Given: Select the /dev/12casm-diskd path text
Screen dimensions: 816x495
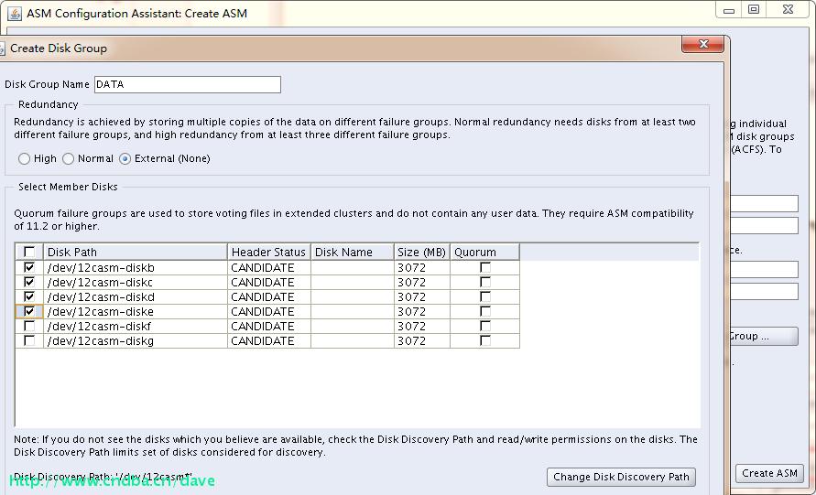Looking at the screenshot, I should point(101,296).
